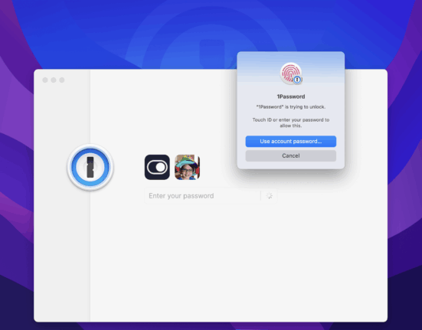Viewport: 422px width, 330px height.
Task: Select the dark toggle-switch account icon
Action: [x=157, y=167]
